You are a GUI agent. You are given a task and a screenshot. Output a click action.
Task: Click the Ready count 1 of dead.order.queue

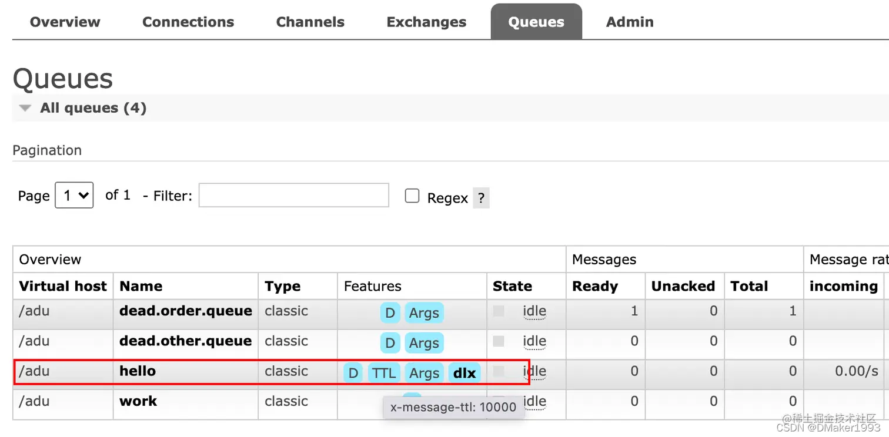pos(634,311)
